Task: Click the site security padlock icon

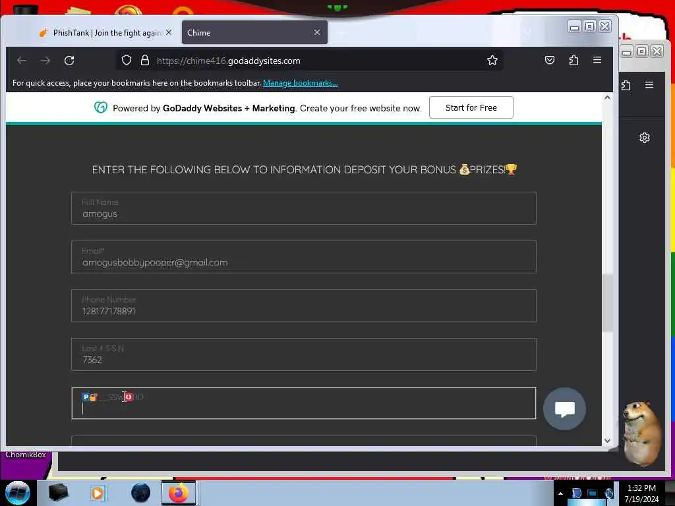Action: click(x=145, y=60)
